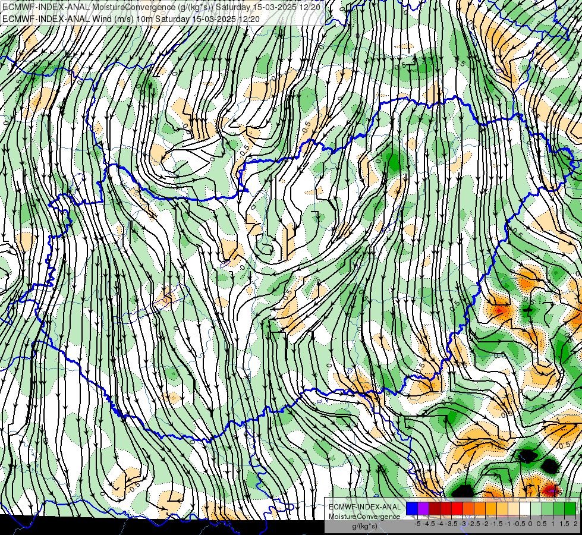Select the legend swatch between -1.5 and -1
Viewport: 582px width, 535px height.
point(502,508)
